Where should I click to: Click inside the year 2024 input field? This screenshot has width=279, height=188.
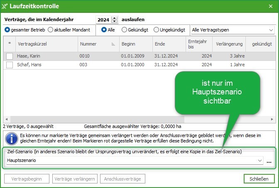pyautogui.click(x=103, y=19)
